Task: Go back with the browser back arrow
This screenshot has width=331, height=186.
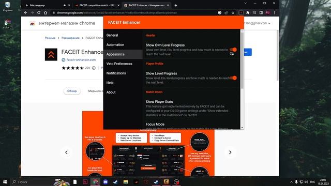Action: pyautogui.click(x=25, y=12)
